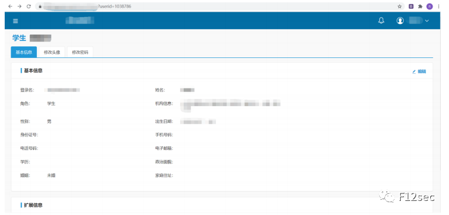
Task: Toggle the hamburger sidebar menu
Action: (15, 21)
